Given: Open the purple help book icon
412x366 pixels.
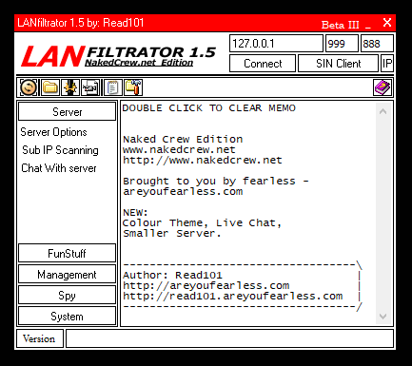Looking at the screenshot, I should (x=383, y=87).
